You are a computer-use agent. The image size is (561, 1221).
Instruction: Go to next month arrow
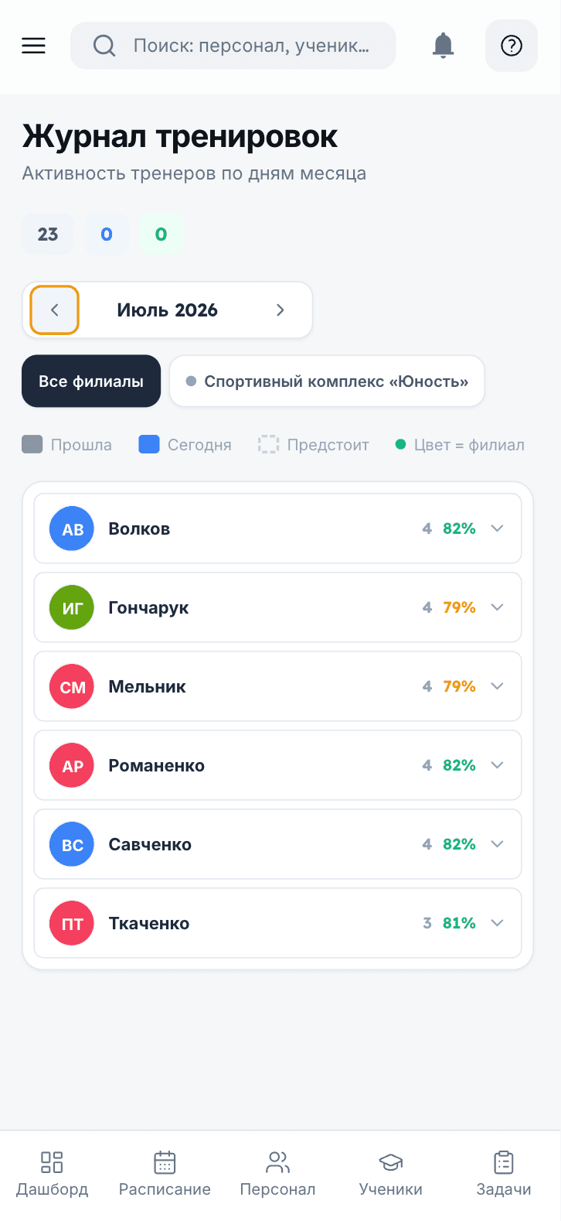tap(280, 310)
